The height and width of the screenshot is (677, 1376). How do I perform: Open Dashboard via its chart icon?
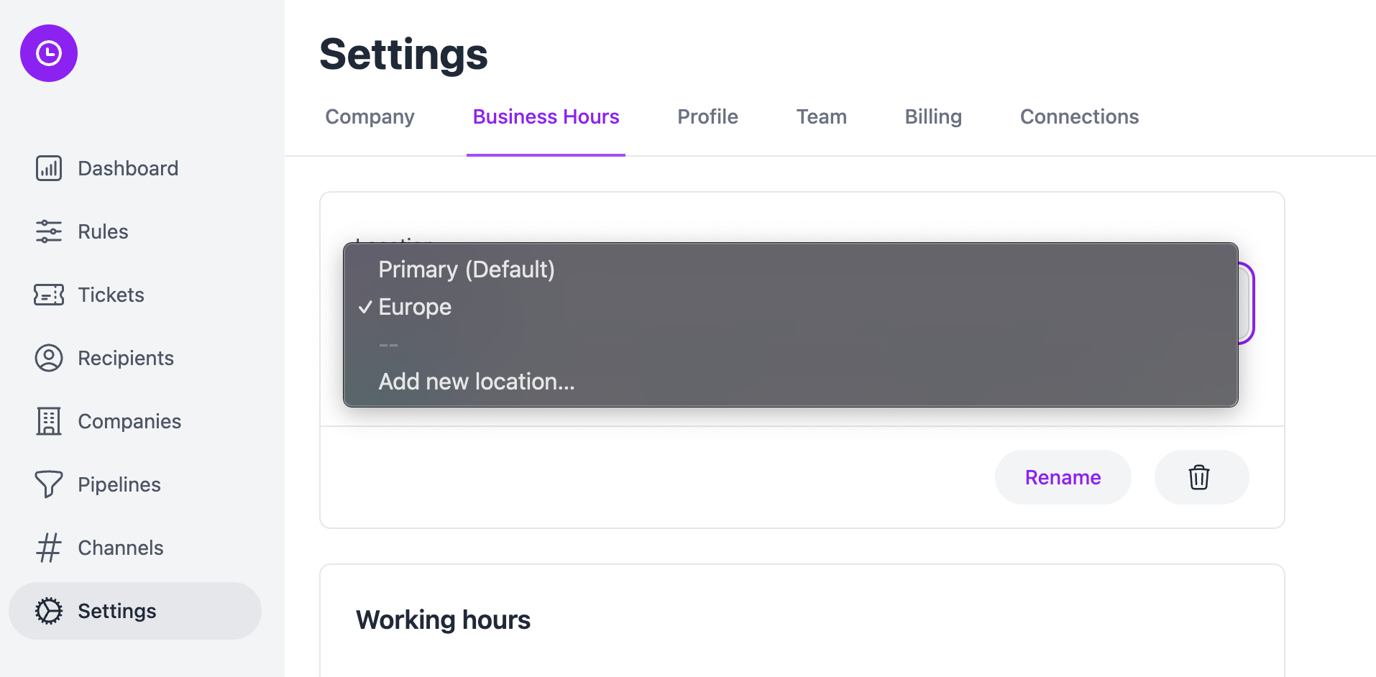click(49, 168)
